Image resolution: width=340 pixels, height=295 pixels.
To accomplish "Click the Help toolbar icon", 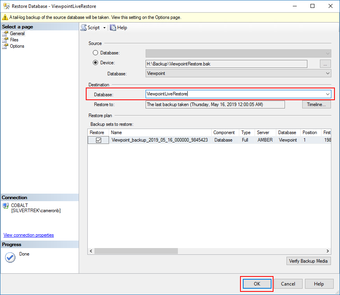I will click(113, 28).
